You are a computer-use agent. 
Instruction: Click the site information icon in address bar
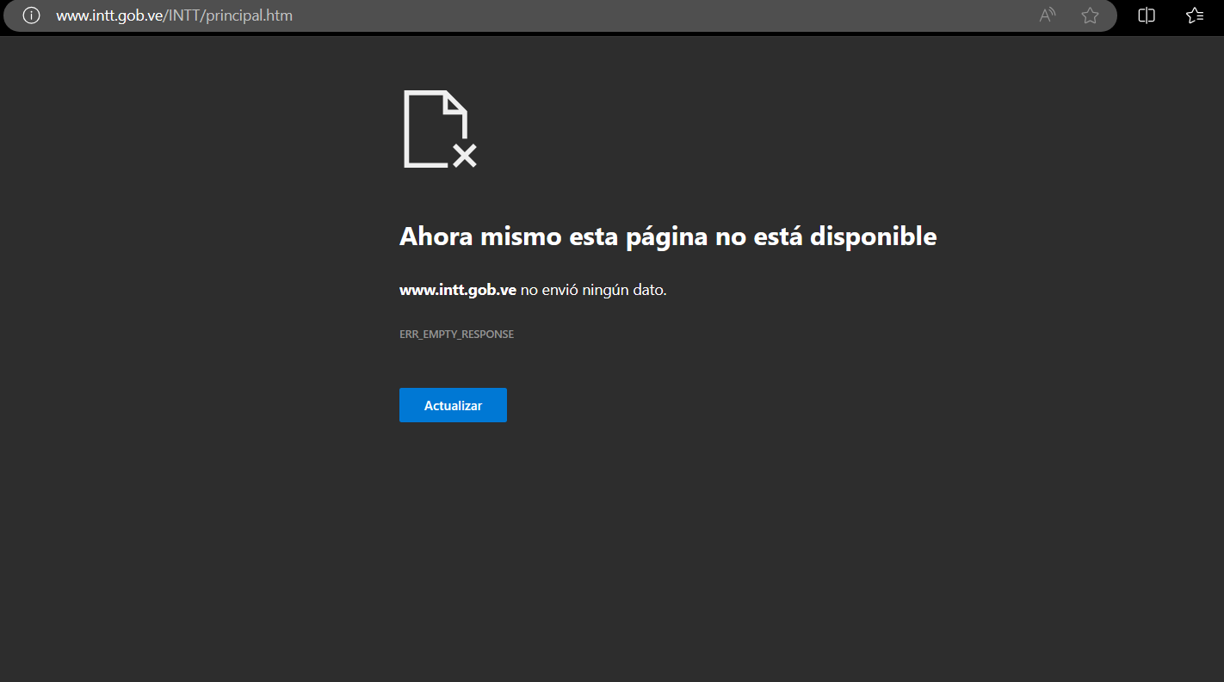pyautogui.click(x=31, y=15)
